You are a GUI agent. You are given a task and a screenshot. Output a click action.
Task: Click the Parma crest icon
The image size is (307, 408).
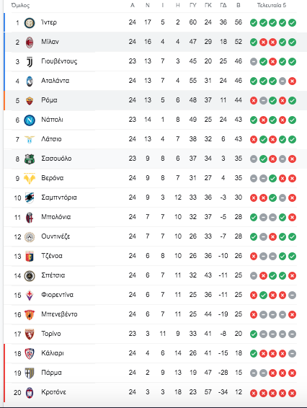(30, 373)
